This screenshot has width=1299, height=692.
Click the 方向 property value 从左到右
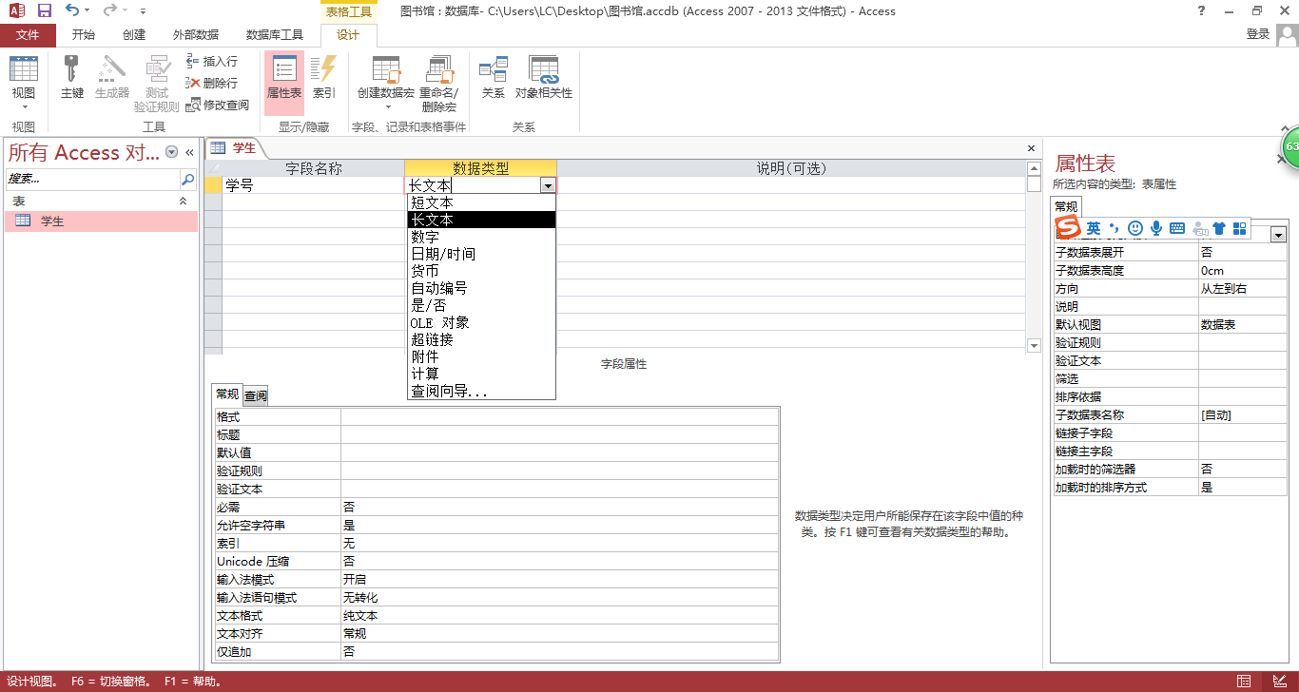coord(1242,289)
